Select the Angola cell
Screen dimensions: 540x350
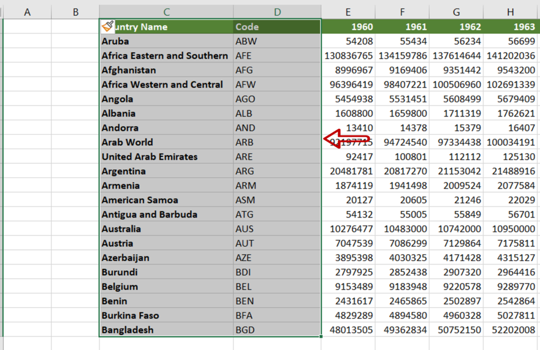pyautogui.click(x=166, y=99)
